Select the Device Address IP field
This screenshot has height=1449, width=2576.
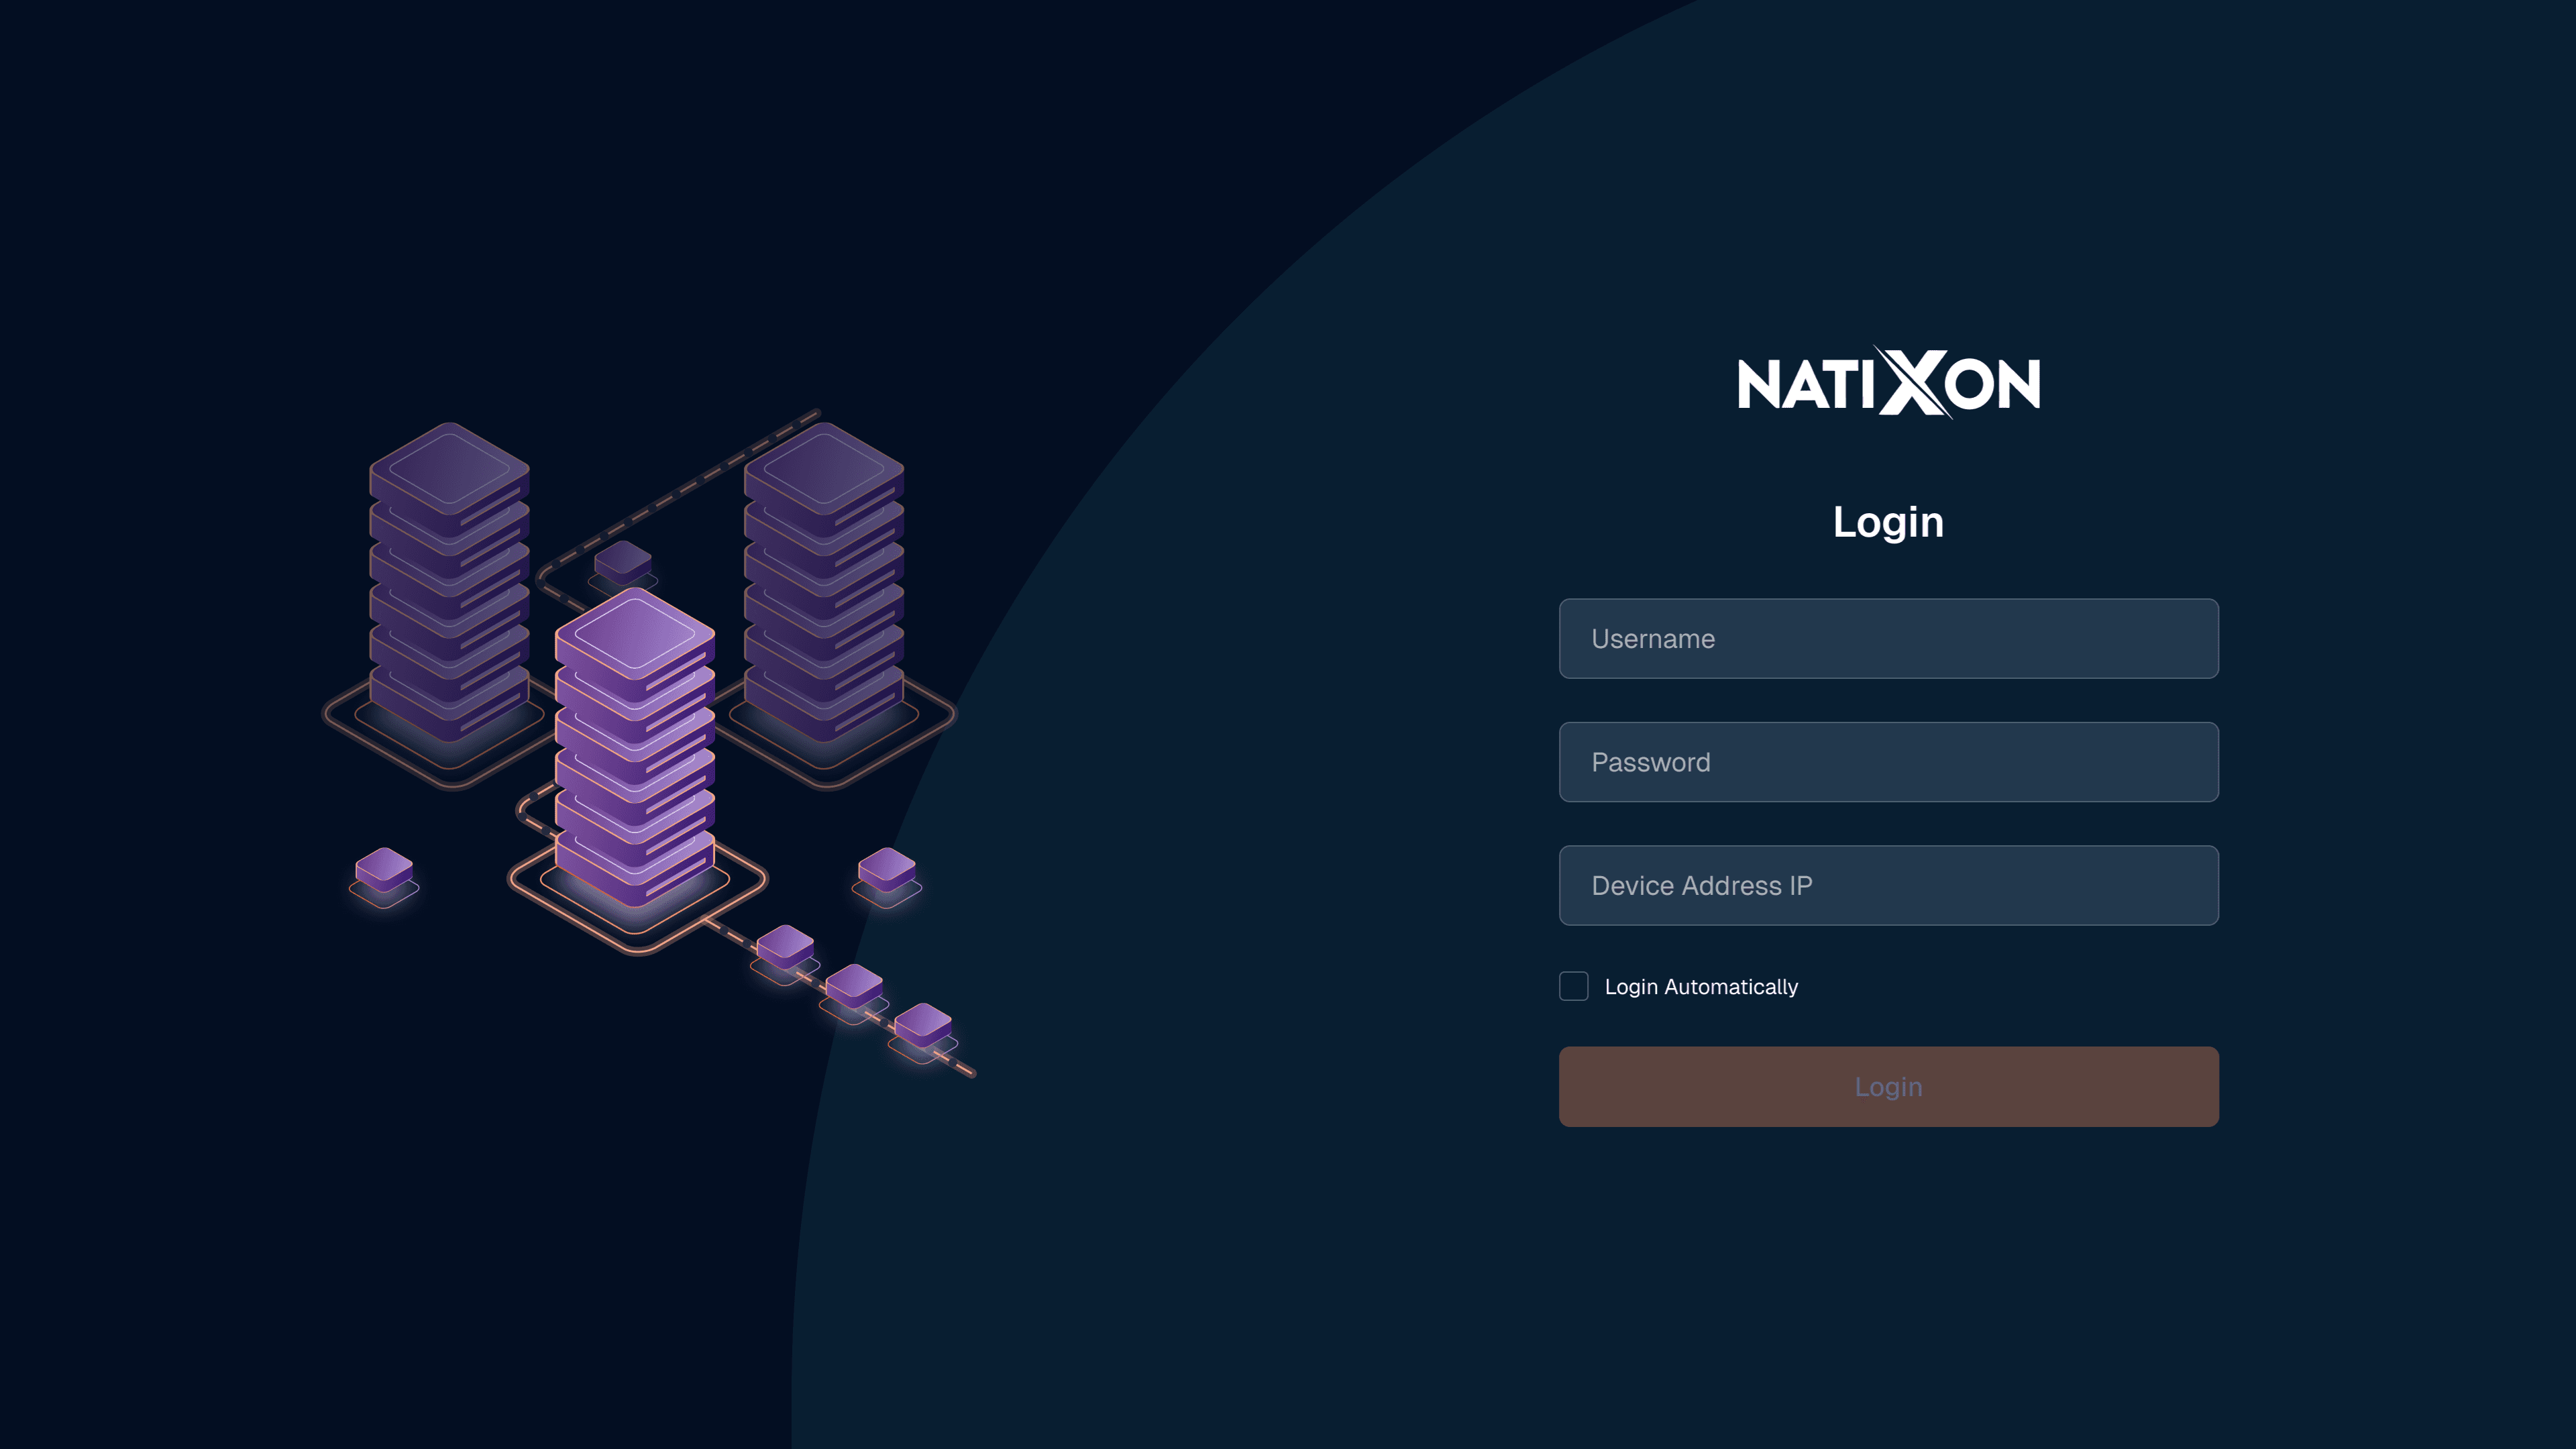coord(1888,885)
